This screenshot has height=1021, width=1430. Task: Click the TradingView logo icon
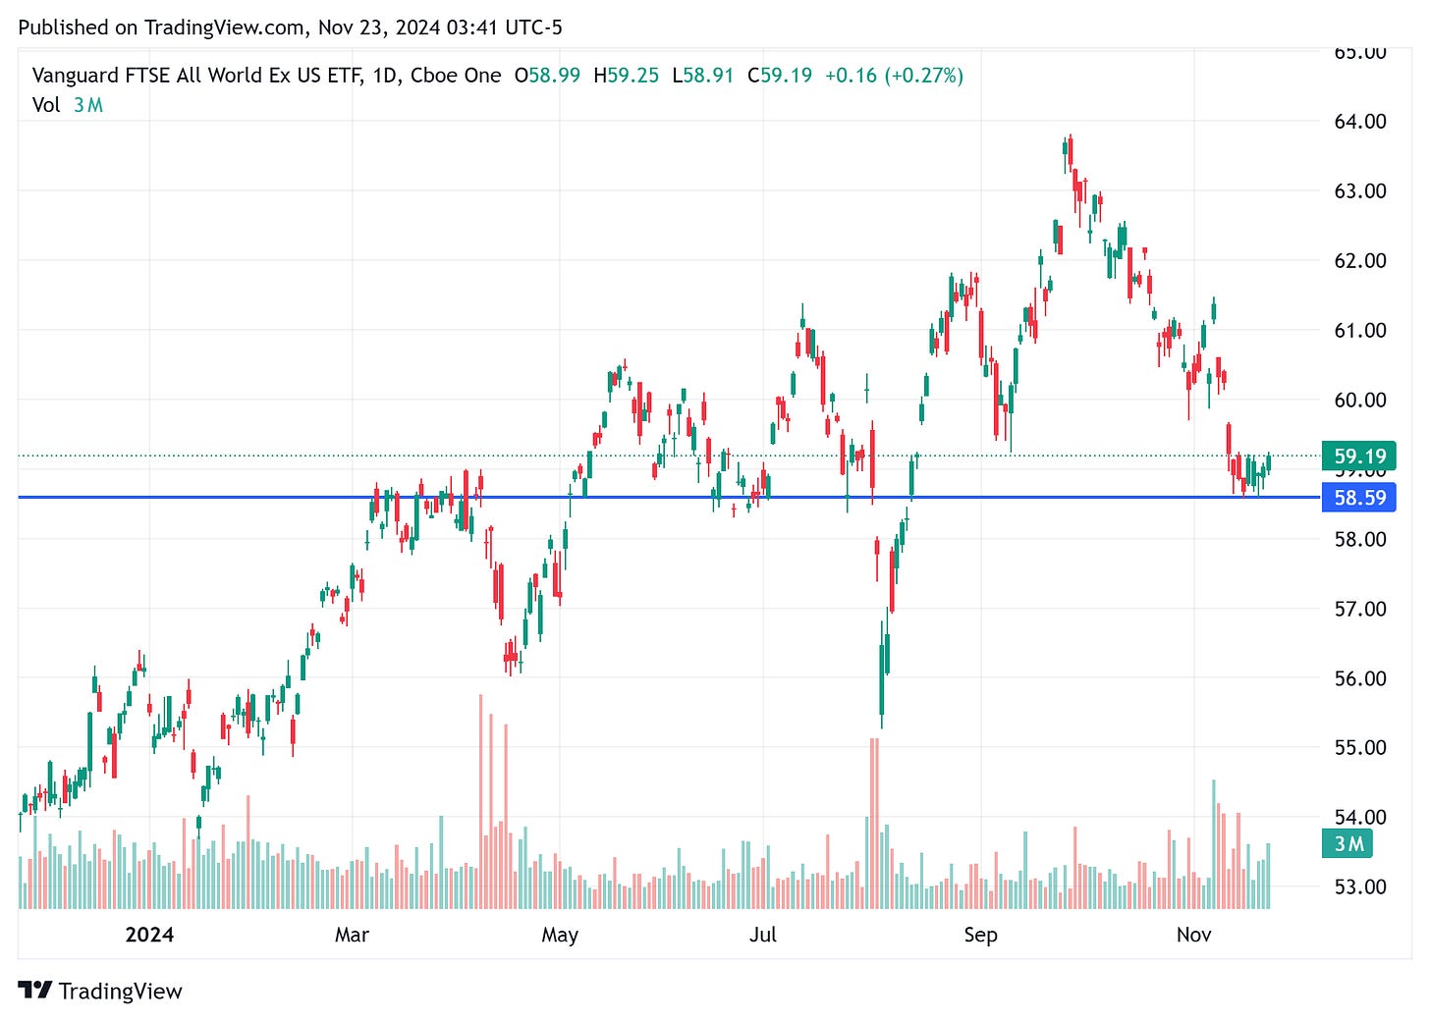pos(34,990)
